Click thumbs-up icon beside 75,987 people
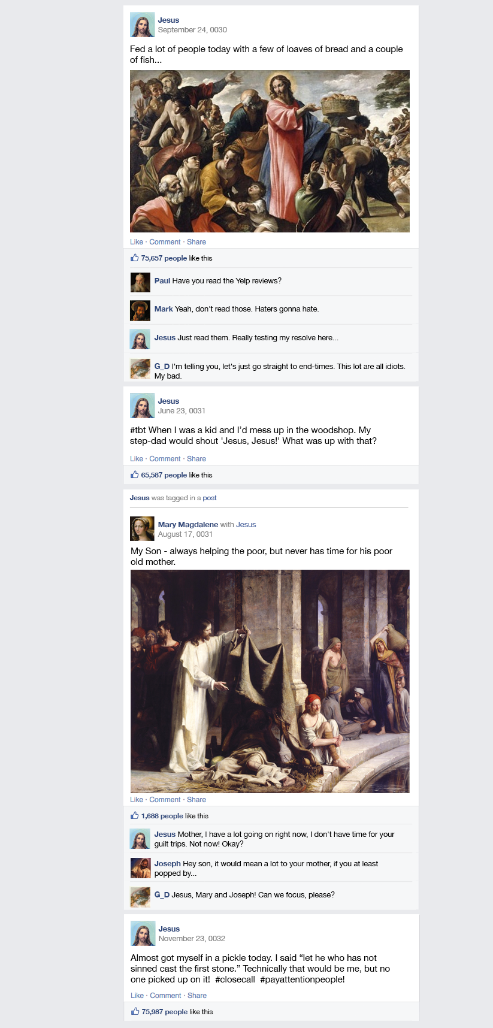This screenshot has height=1028, width=493. click(x=135, y=1011)
